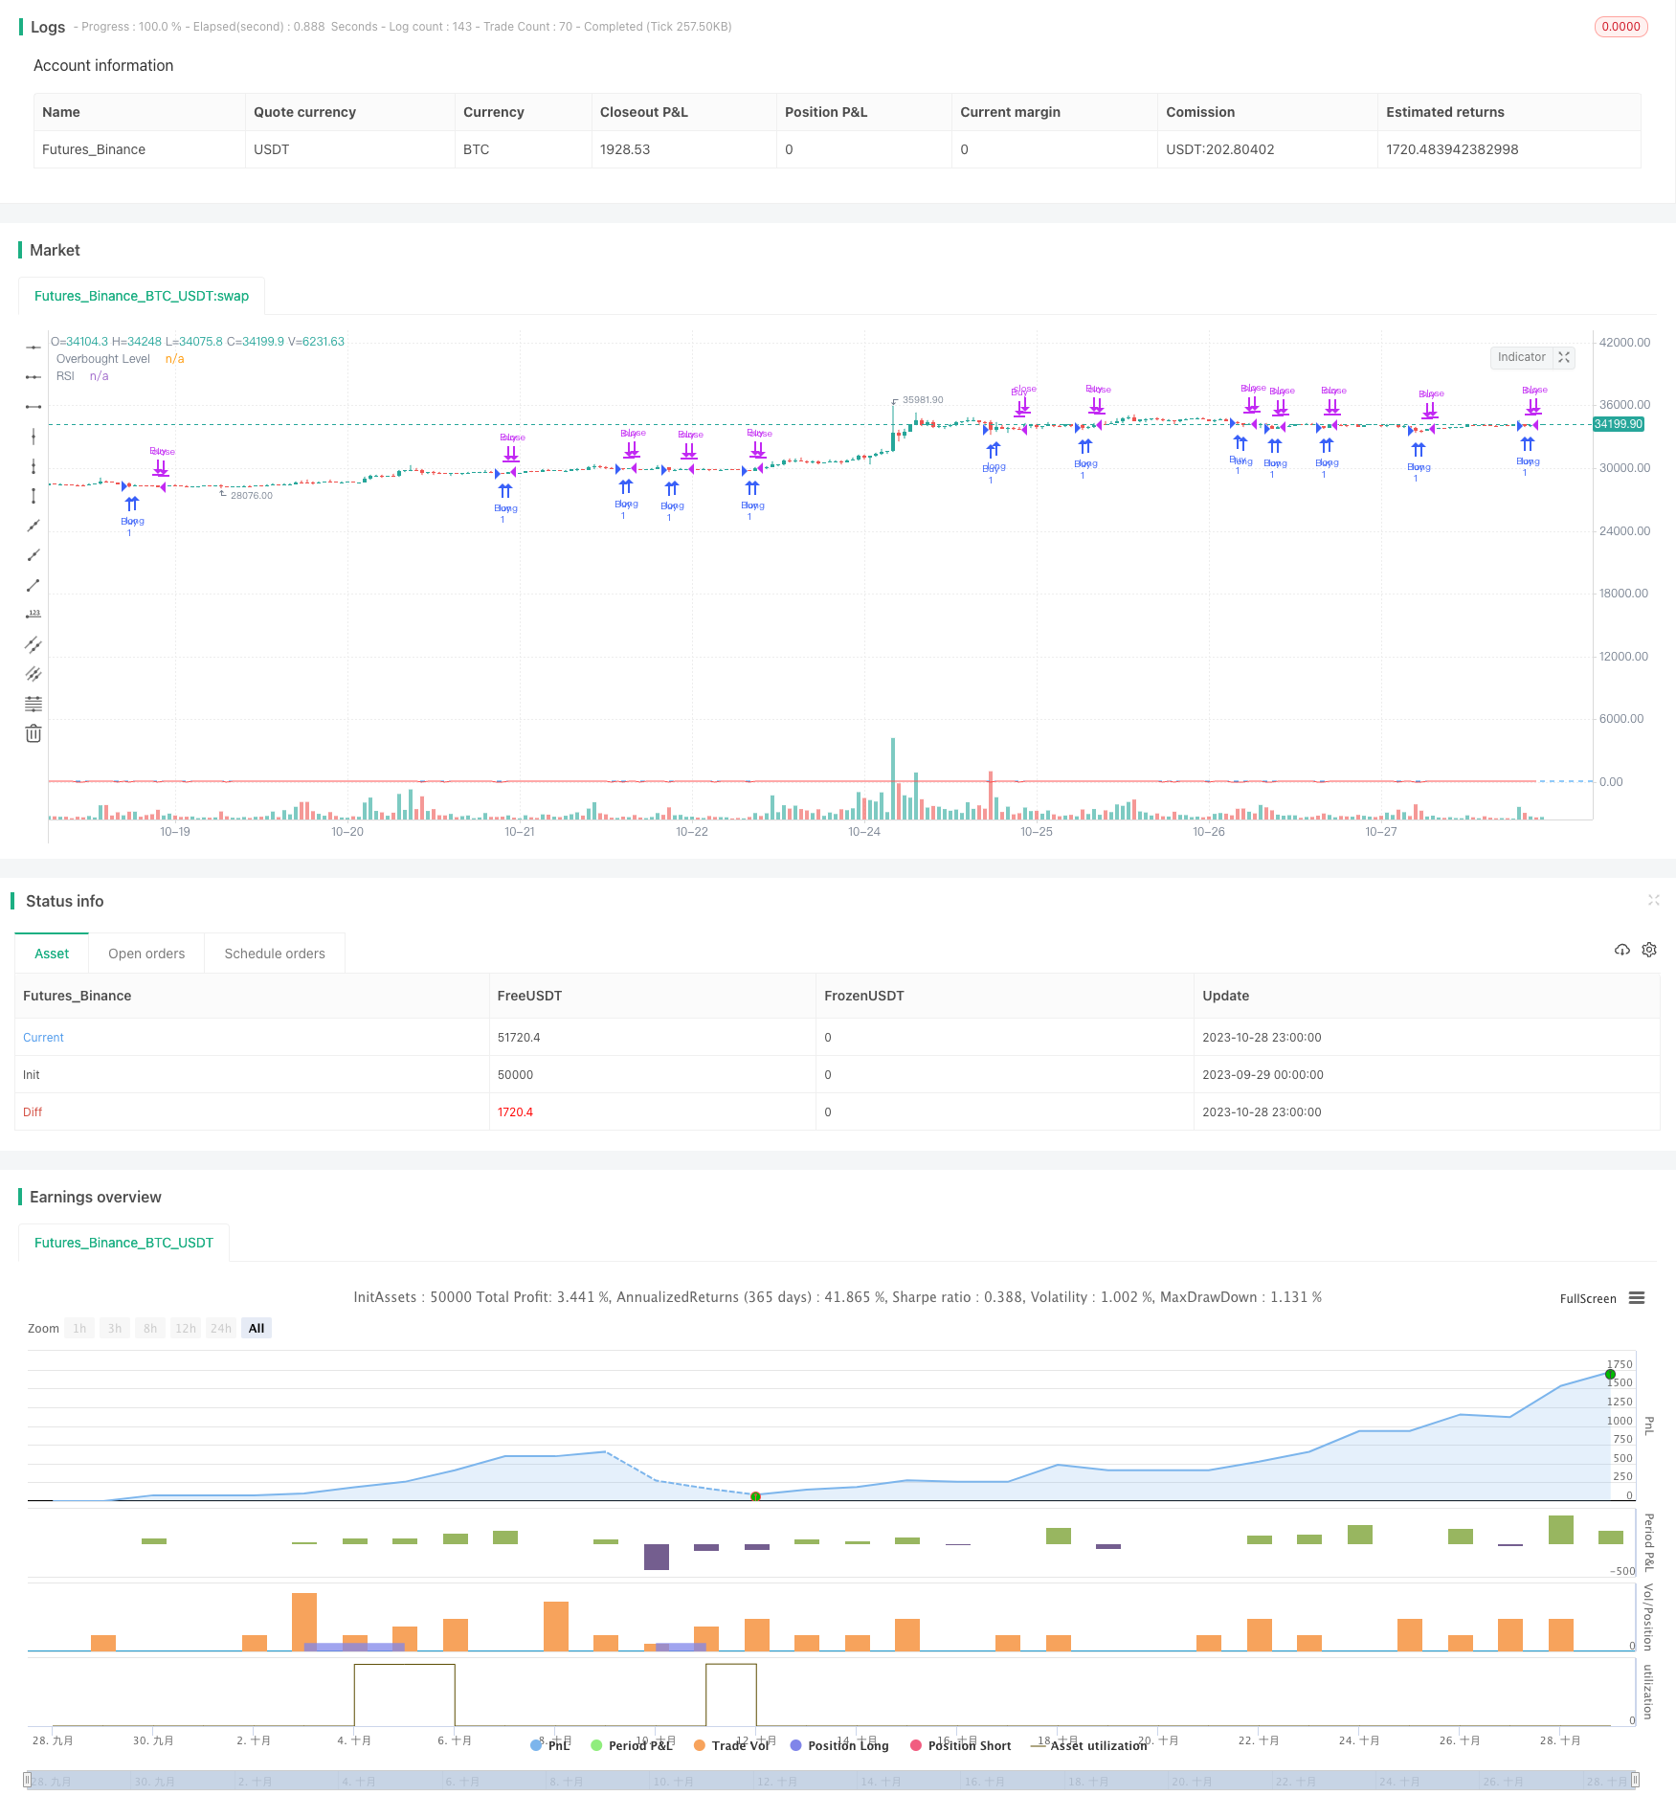Toggle the PnL legend series
The width and height of the screenshot is (1676, 1818).
coord(550,1745)
